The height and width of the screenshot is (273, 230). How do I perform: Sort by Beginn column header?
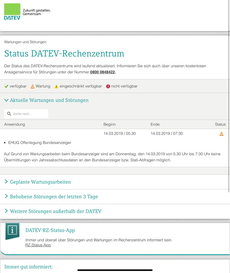[x=109, y=124]
